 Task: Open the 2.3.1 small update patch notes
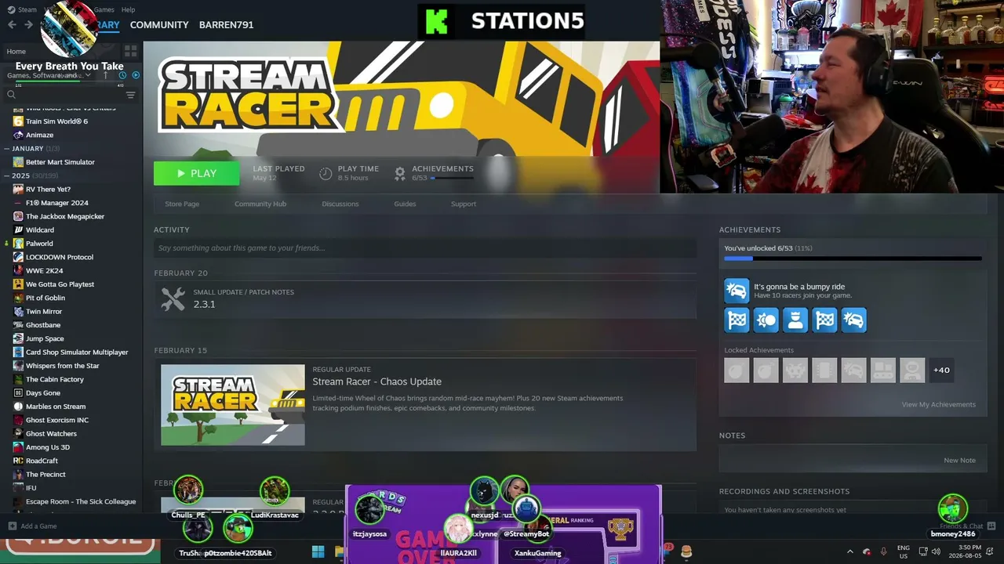click(x=425, y=298)
